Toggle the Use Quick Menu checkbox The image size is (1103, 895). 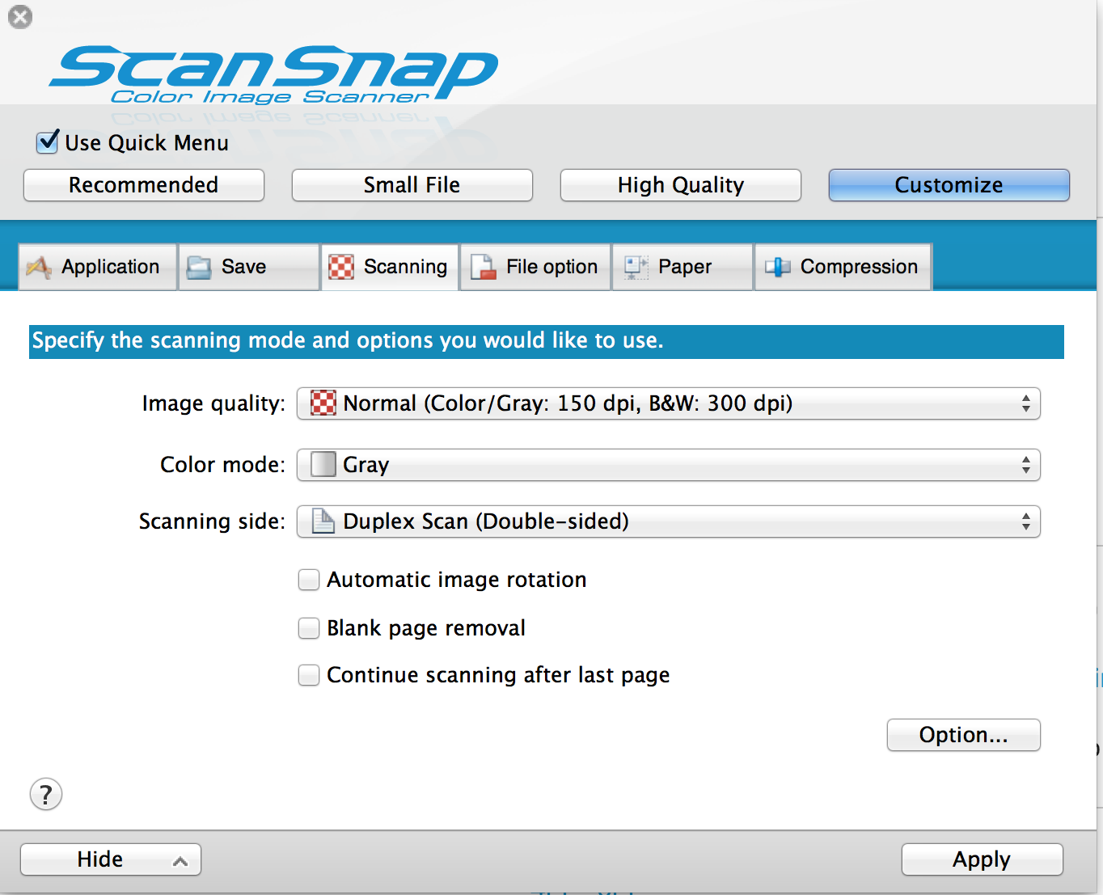[x=48, y=141]
